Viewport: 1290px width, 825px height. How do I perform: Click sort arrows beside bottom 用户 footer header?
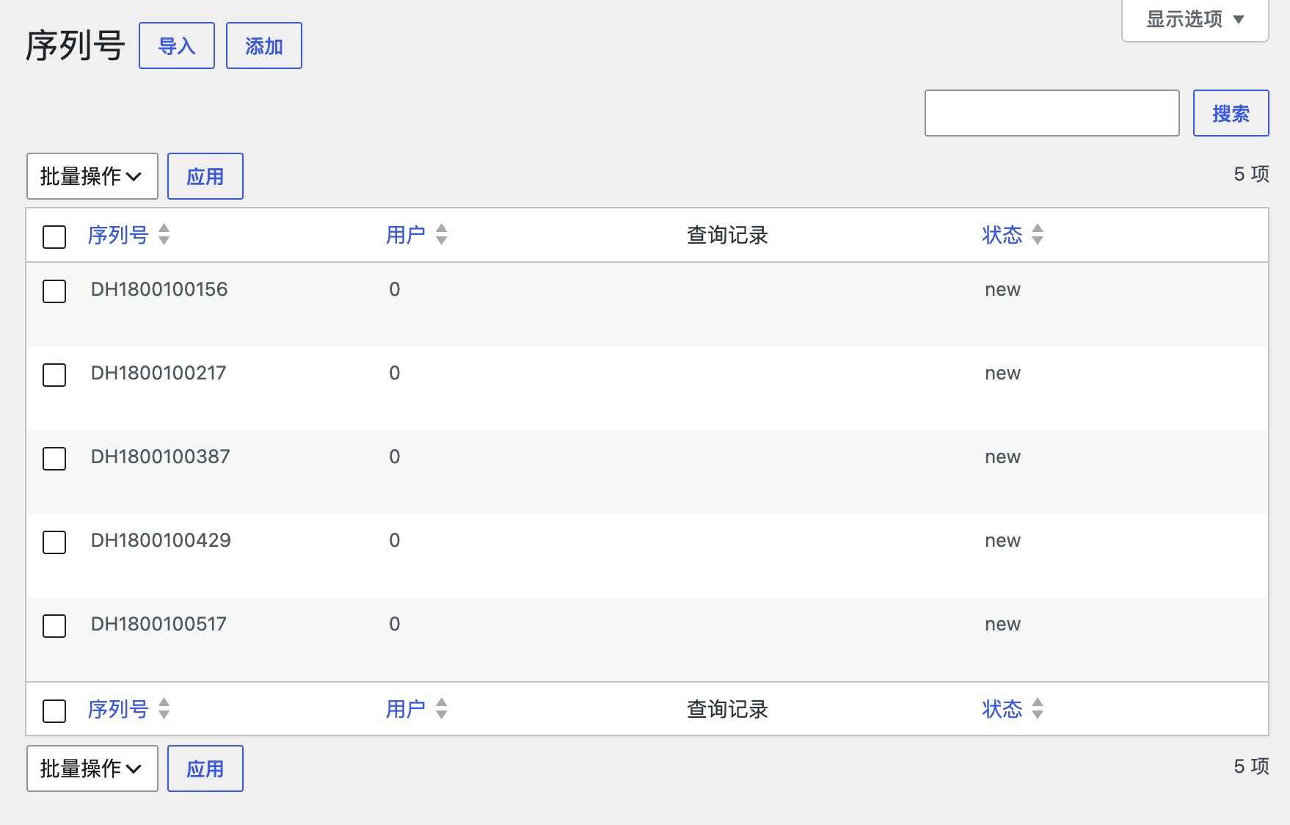coord(442,708)
